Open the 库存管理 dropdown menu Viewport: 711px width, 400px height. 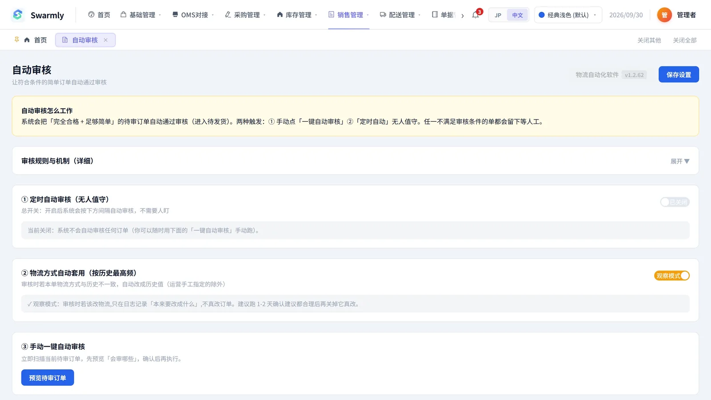click(297, 15)
